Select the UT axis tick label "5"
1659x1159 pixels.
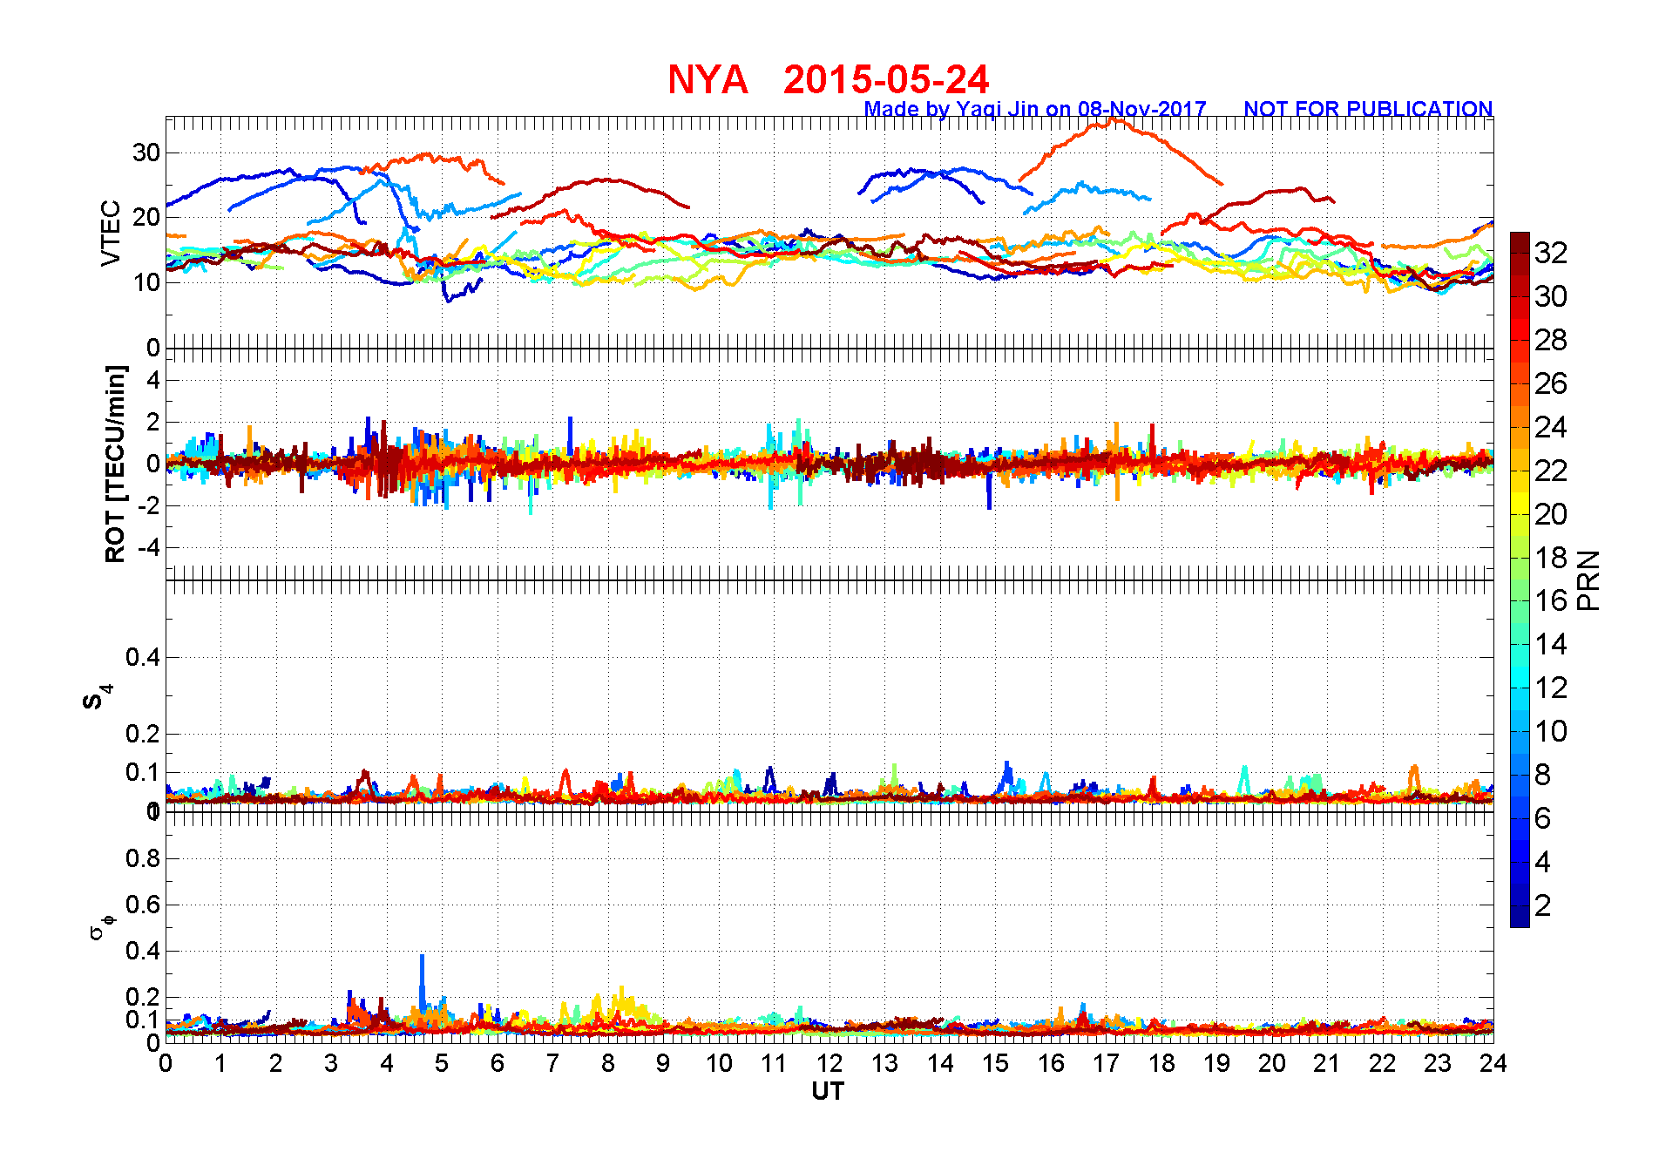(442, 1063)
